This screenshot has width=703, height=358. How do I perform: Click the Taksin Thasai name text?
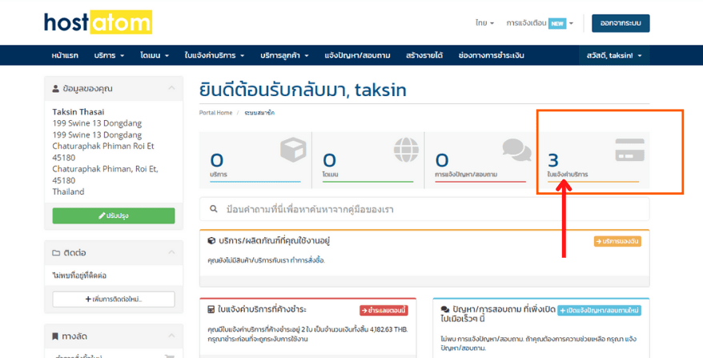point(78,111)
